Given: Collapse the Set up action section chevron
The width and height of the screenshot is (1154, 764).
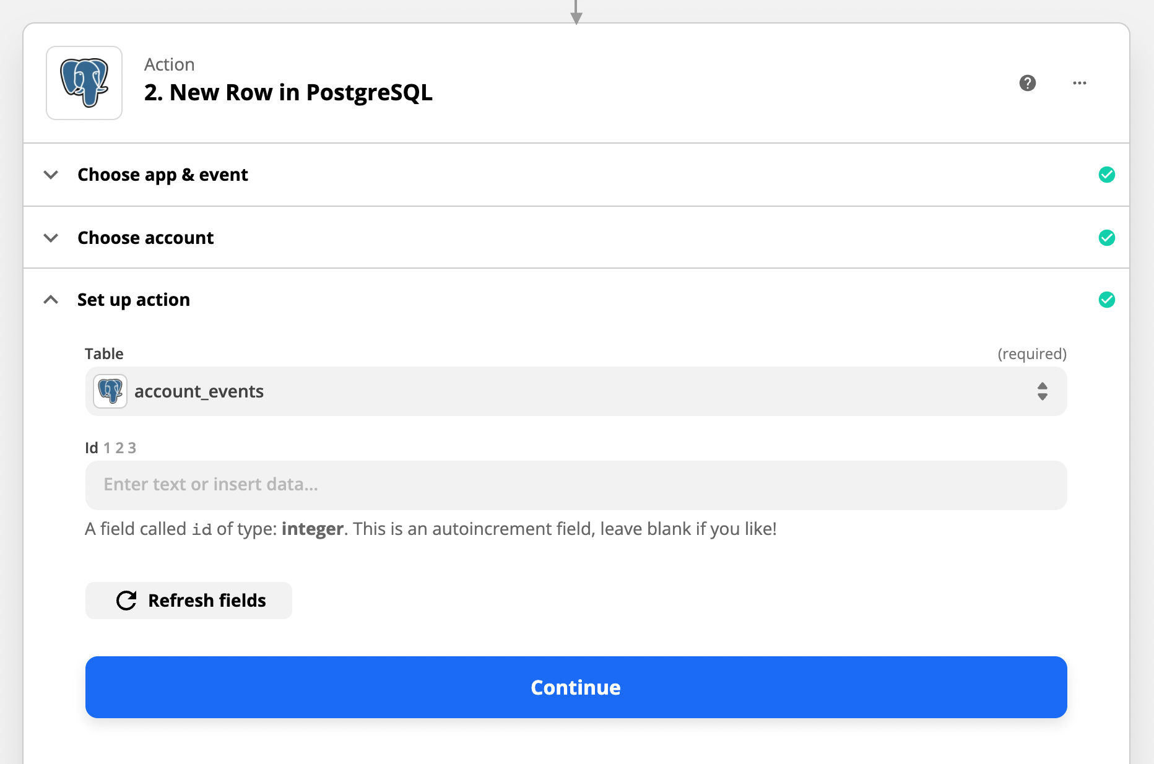Looking at the screenshot, I should coord(51,300).
